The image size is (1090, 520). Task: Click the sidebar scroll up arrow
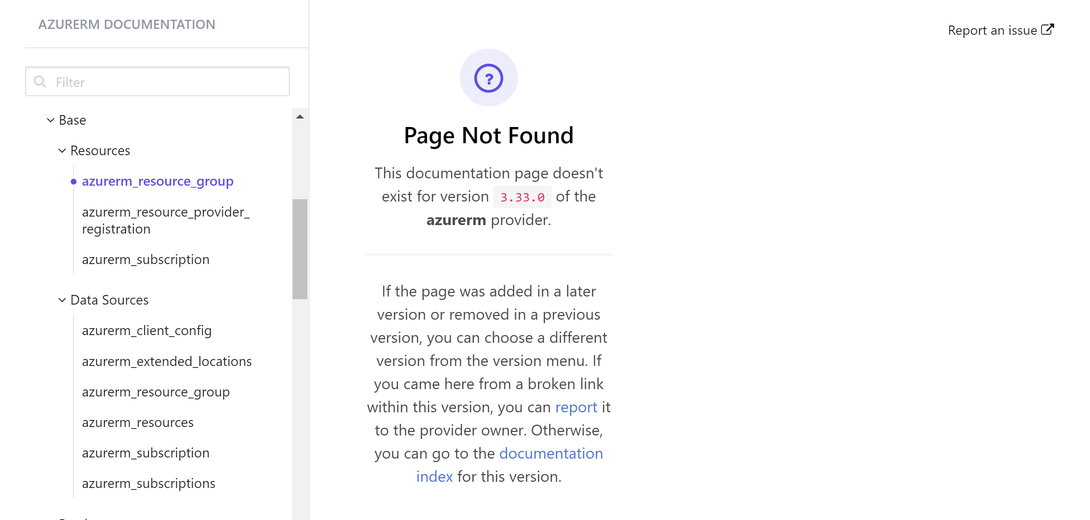click(300, 117)
